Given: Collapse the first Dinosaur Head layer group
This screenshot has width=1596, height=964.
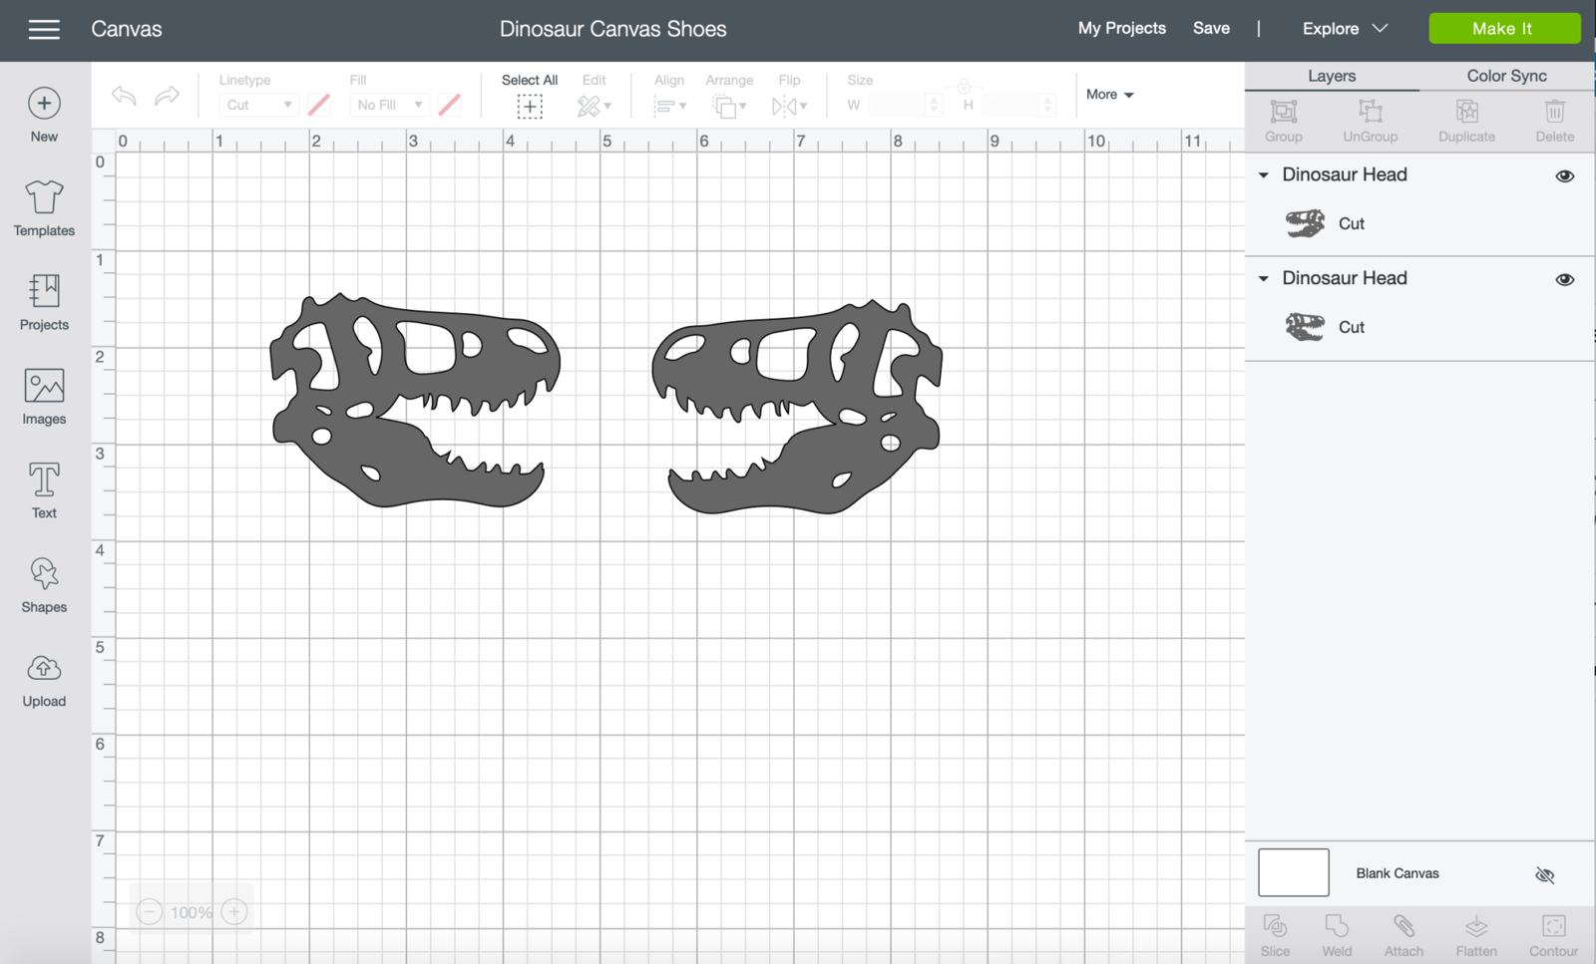Looking at the screenshot, I should (1263, 175).
